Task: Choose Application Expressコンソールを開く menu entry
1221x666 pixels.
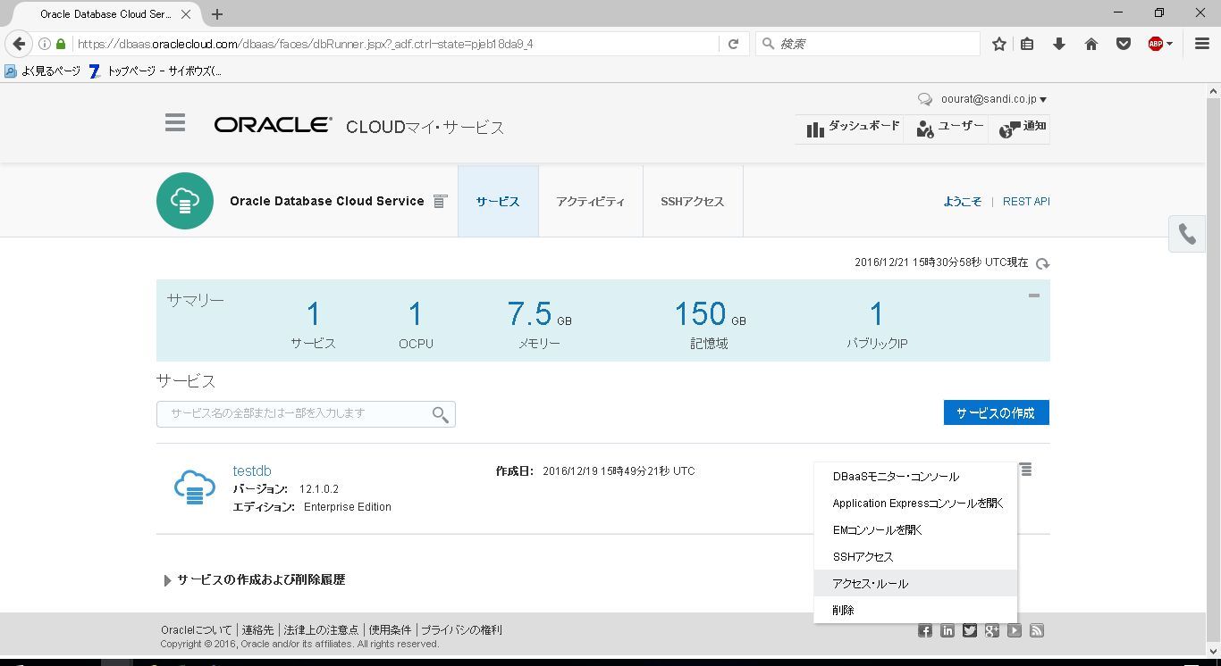Action: (x=915, y=504)
